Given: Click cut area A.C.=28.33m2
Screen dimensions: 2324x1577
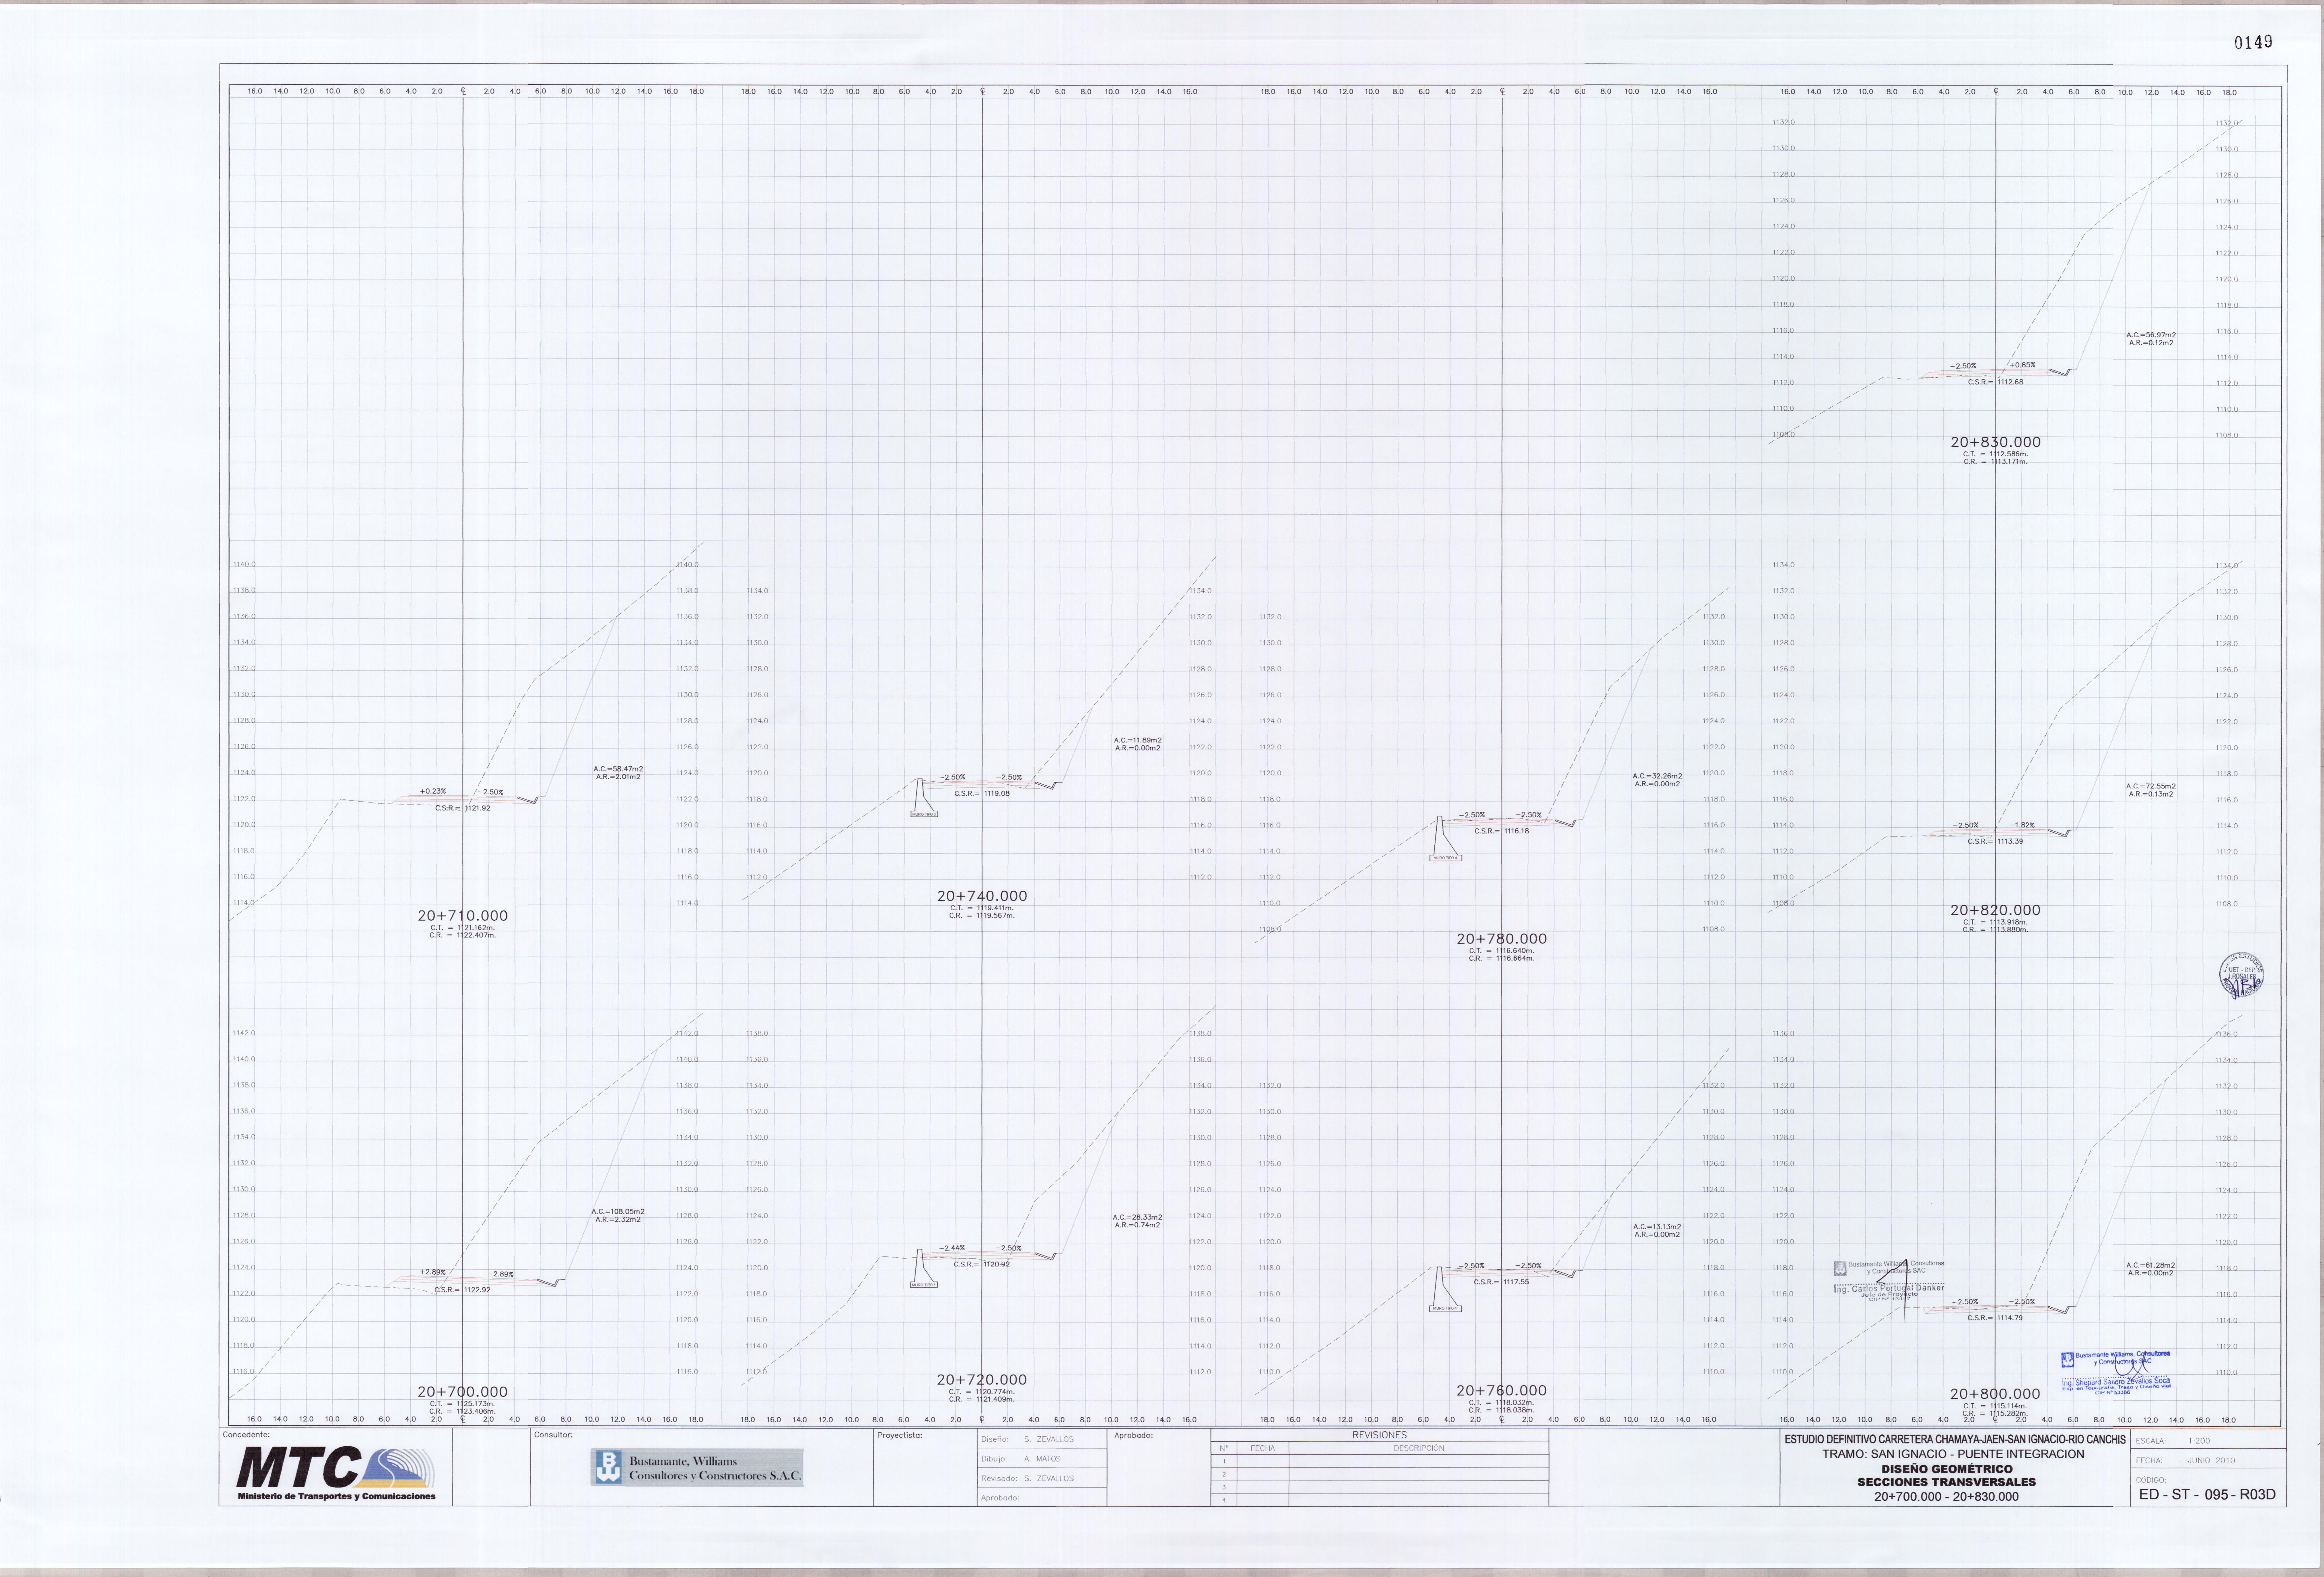Looking at the screenshot, I should (x=1138, y=1217).
